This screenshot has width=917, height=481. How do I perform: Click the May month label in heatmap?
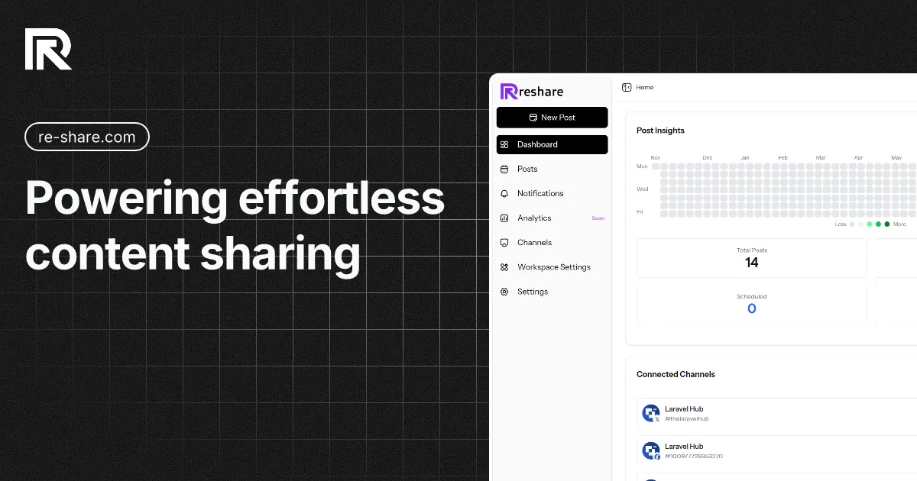[x=896, y=158]
